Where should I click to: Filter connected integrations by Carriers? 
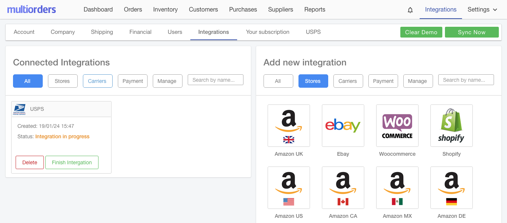click(x=97, y=81)
